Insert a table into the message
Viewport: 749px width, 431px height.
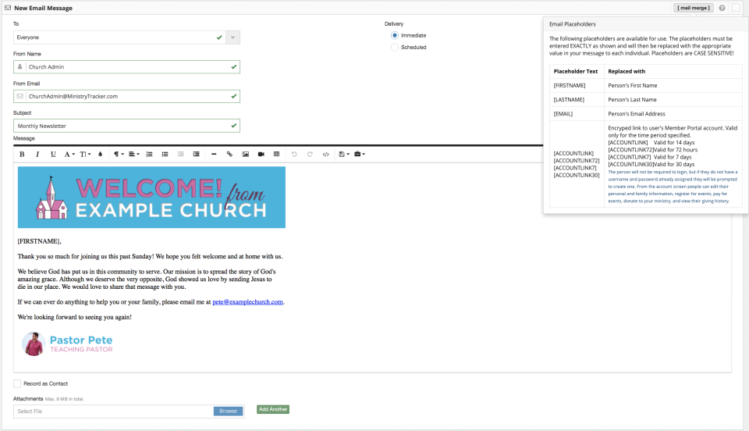pos(276,155)
